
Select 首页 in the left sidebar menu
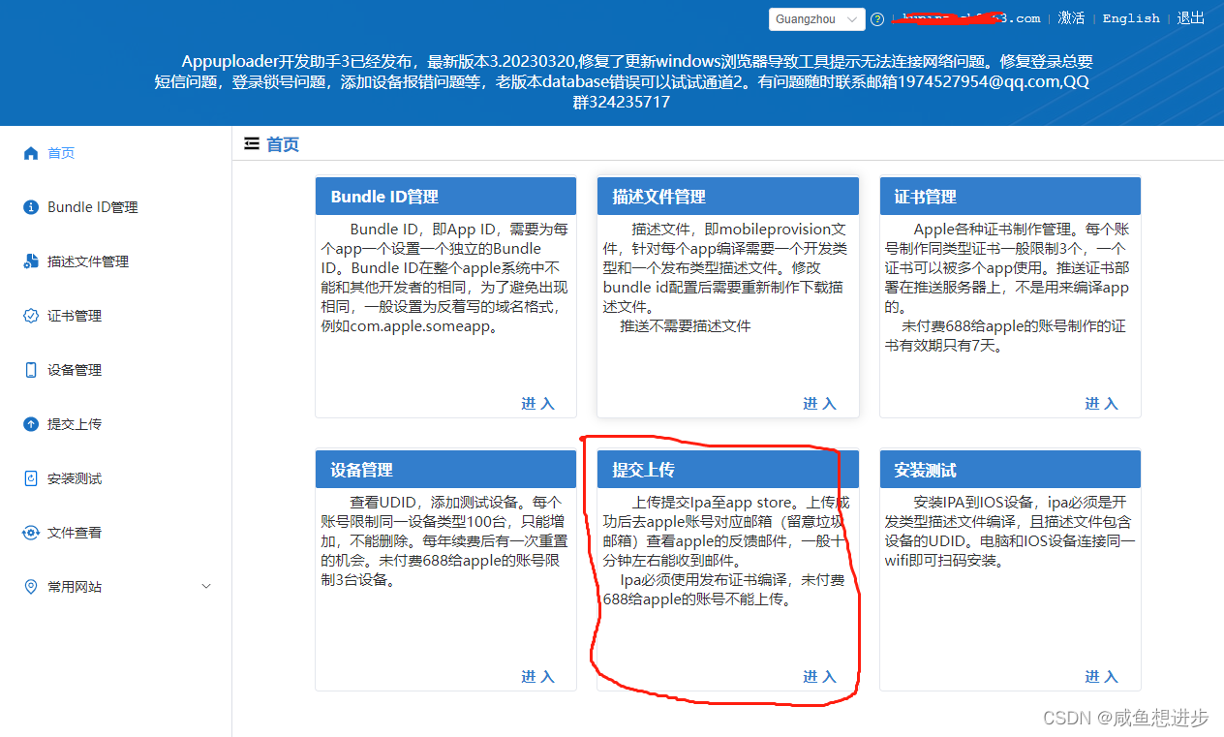coord(60,152)
